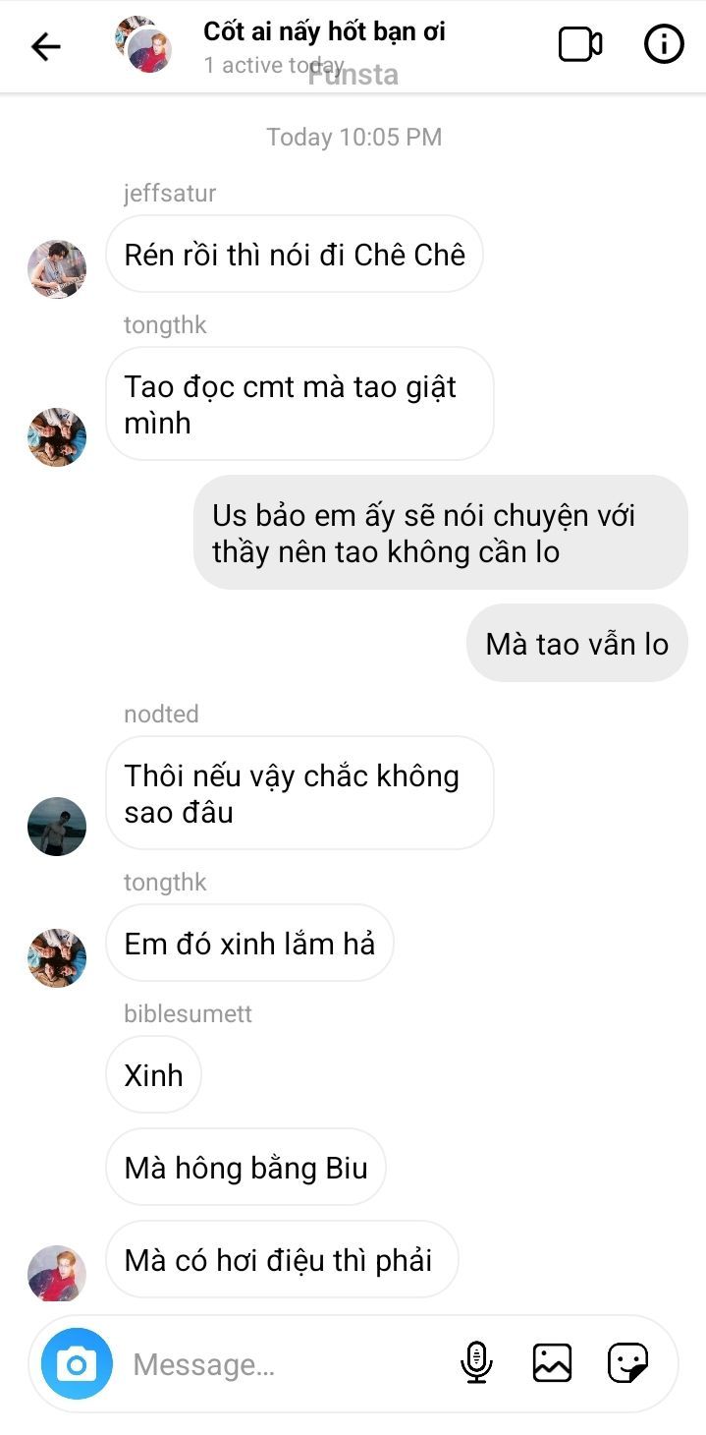Record a voice message with microphone
This screenshot has width=706, height=1435.
476,1363
